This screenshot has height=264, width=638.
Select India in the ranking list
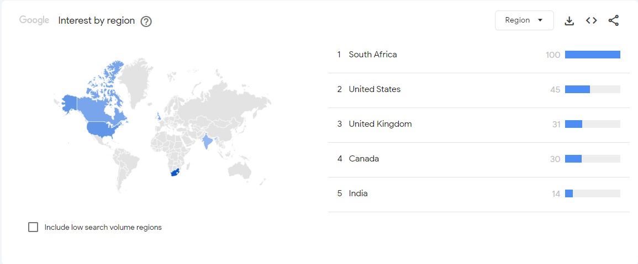[x=478, y=194]
